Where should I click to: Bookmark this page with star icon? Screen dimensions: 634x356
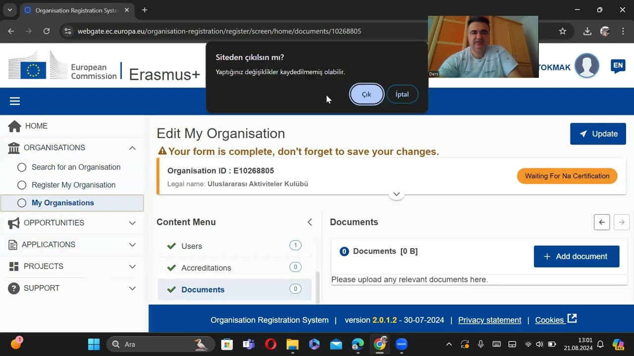563,31
